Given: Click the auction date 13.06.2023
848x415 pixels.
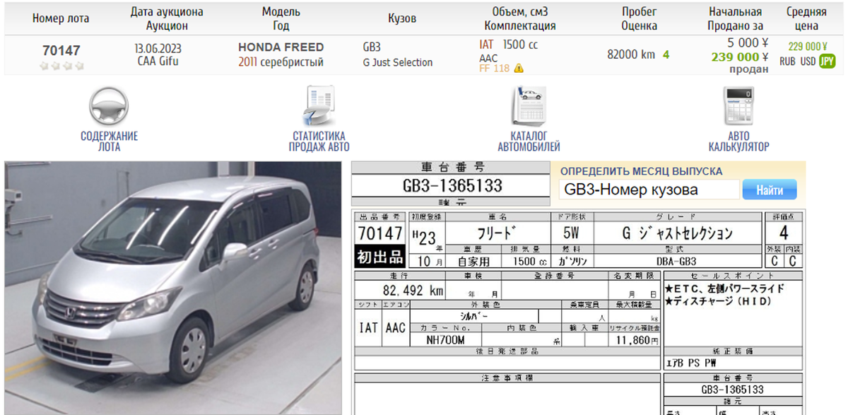Looking at the screenshot, I should (x=158, y=48).
